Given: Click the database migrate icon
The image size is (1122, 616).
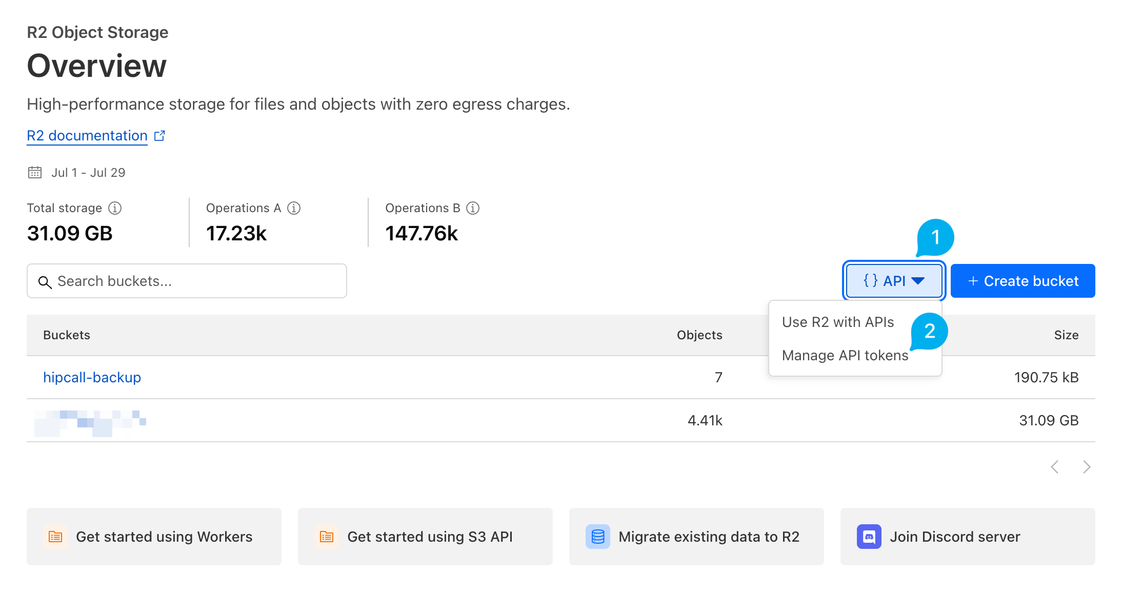Looking at the screenshot, I should (x=598, y=537).
